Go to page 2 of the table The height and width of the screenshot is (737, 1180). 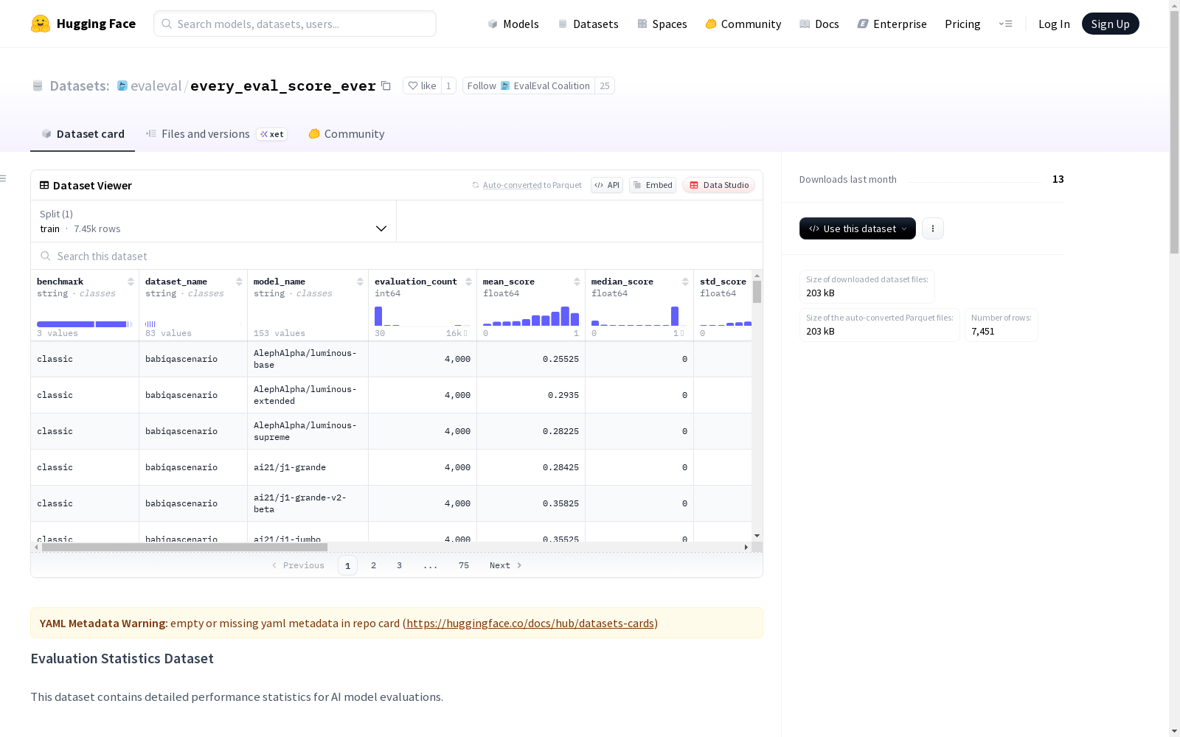[x=374, y=565]
